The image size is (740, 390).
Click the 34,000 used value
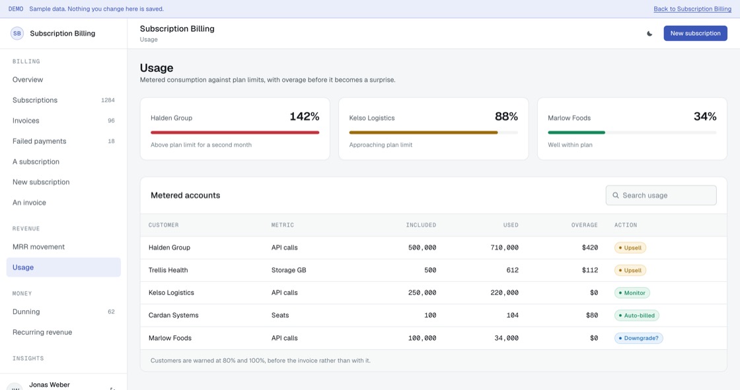click(x=506, y=338)
